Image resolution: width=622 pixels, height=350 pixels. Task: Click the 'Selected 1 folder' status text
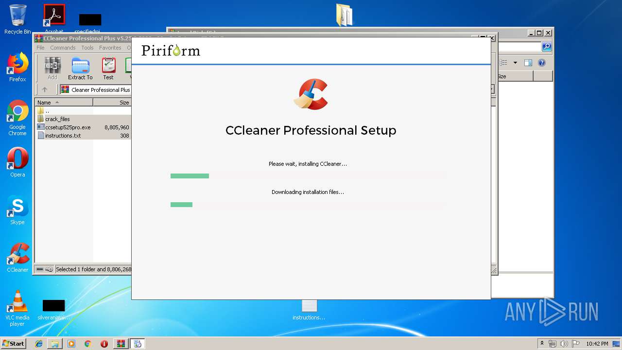click(x=93, y=269)
